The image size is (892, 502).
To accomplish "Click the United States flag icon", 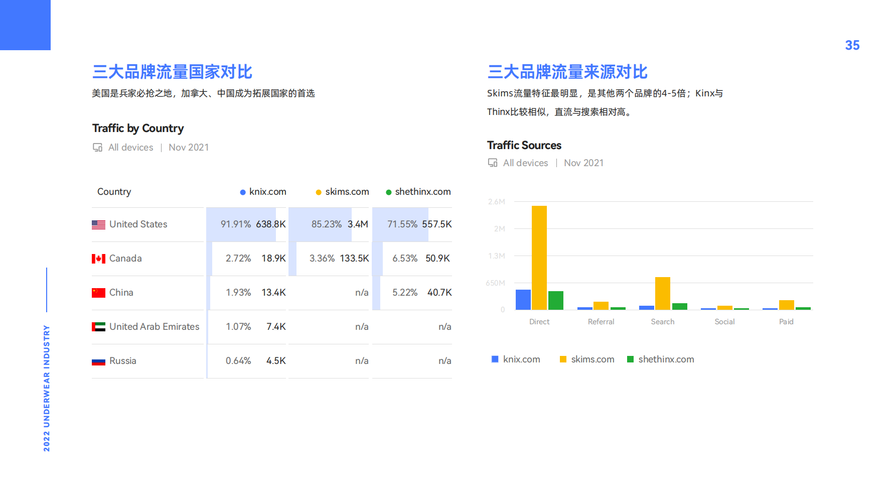I will [98, 224].
